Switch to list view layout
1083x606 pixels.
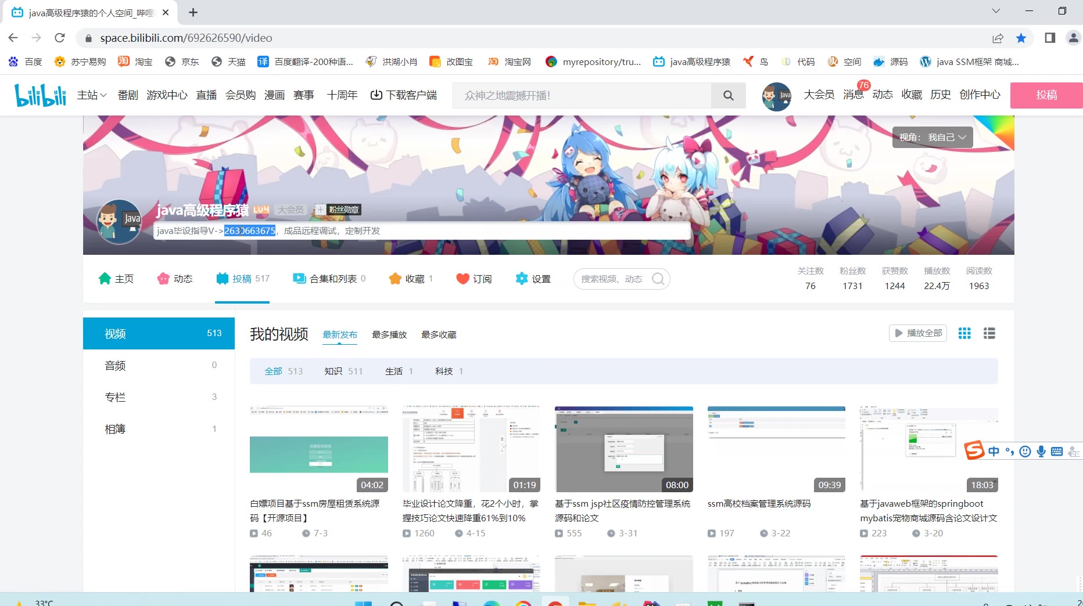(x=989, y=333)
